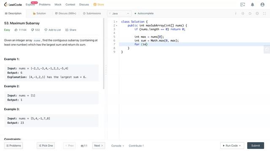Screen dimensions: 270x151
Task: Click the code format braces icon
Action: [x=243, y=13]
